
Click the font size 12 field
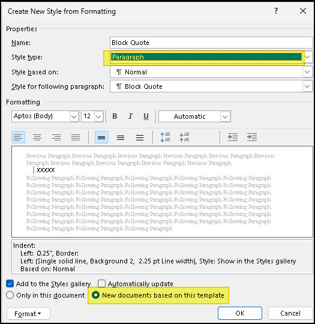point(88,116)
